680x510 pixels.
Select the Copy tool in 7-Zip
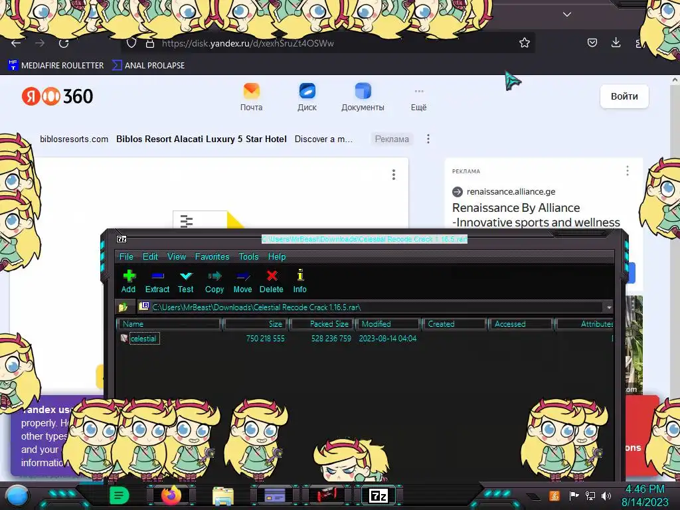(x=214, y=282)
